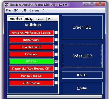Click the Créer USB button
This screenshot has height=99, width=109.
82,56
